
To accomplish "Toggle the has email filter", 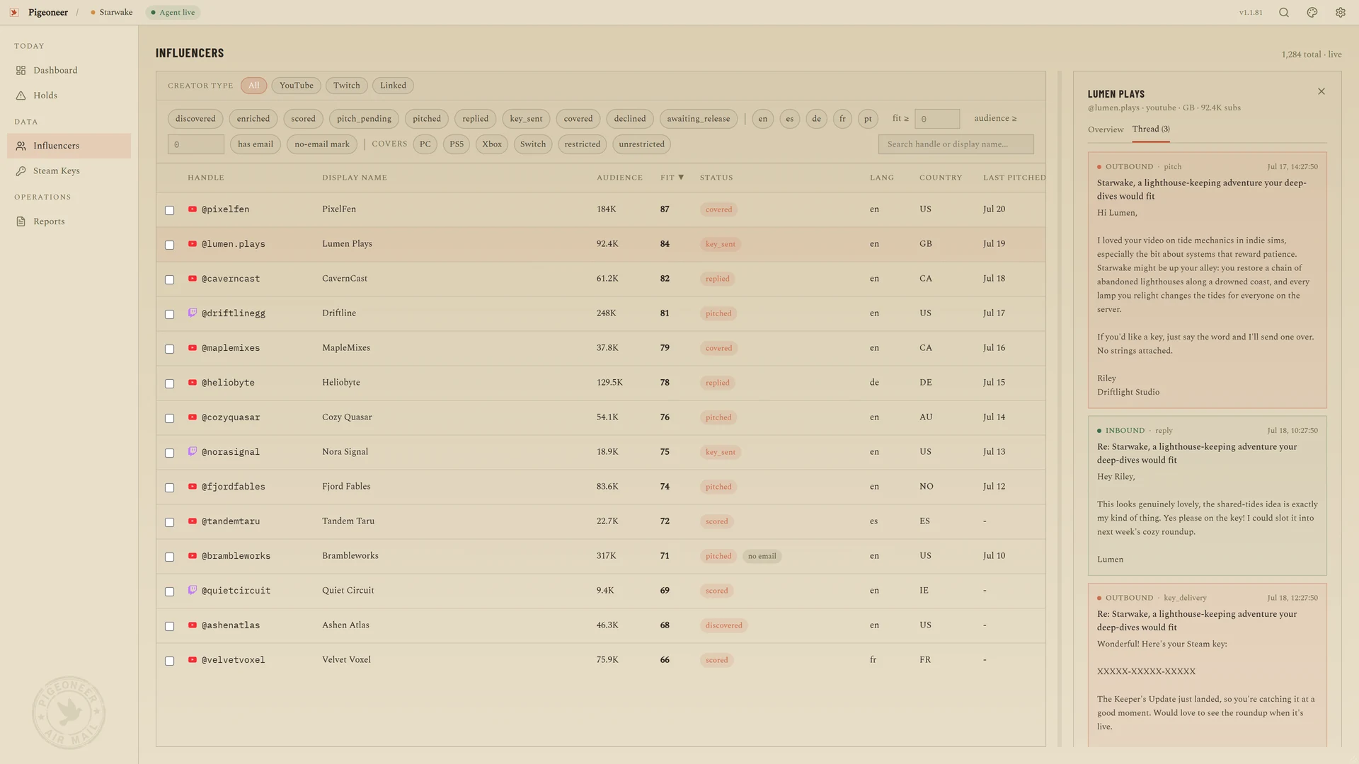I will (x=256, y=144).
